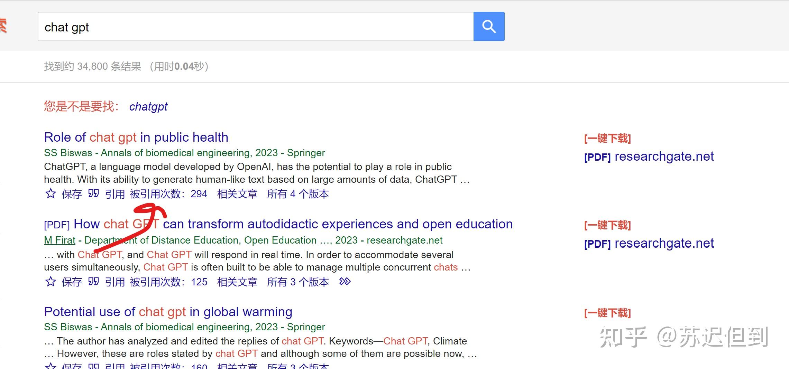Show all 4 versions of the first result
The image size is (789, 369).
tap(298, 194)
